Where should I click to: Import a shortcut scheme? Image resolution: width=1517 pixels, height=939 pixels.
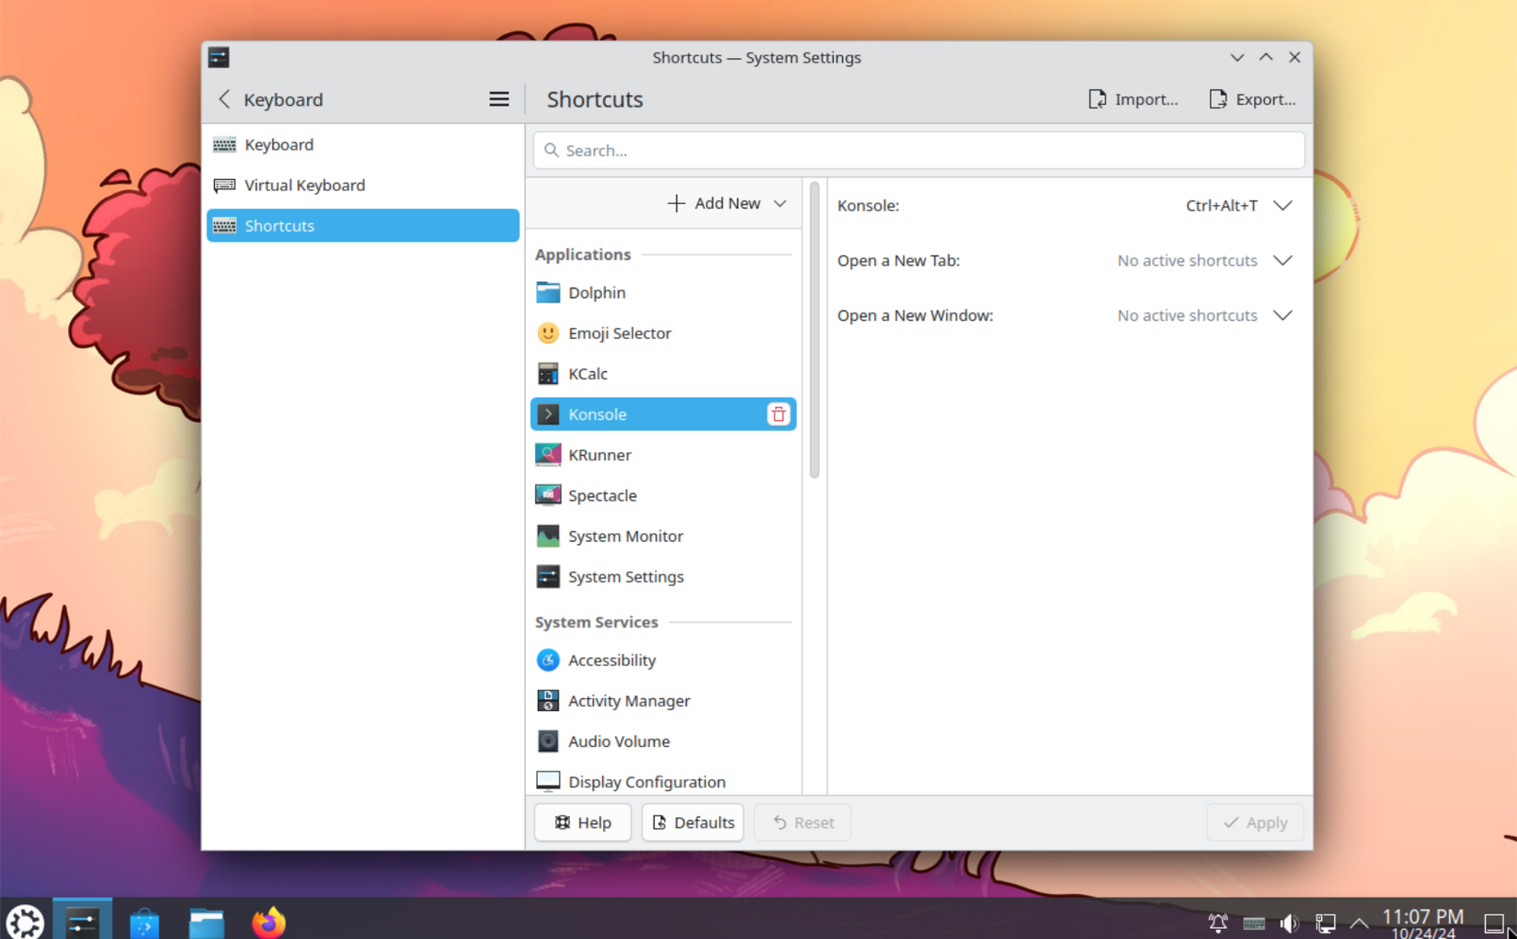tap(1133, 98)
